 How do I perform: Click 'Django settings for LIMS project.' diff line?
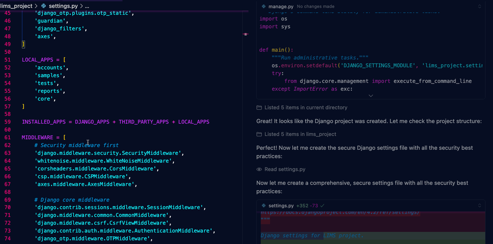[x=312, y=236]
